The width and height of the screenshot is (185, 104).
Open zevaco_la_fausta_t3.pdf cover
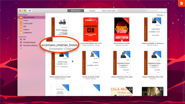pyautogui.click(x=91, y=63)
